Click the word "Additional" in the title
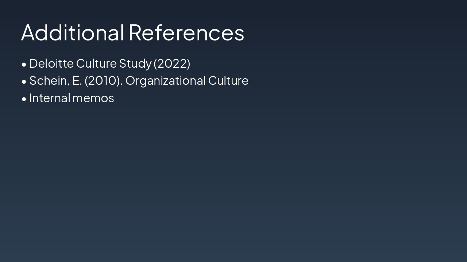Viewport: 467px width, 262px height. [73, 32]
